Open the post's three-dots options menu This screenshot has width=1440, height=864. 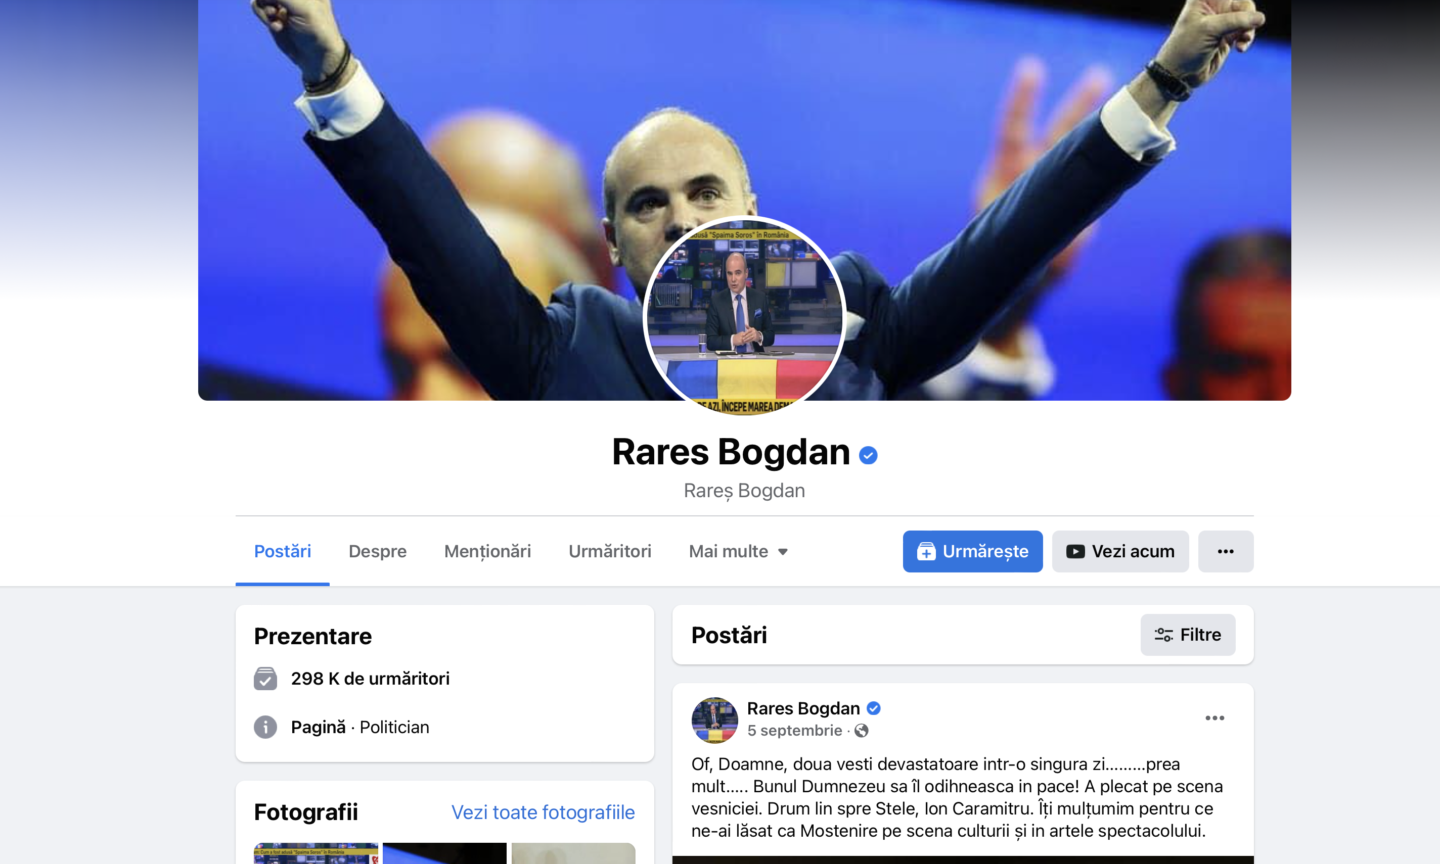pos(1214,718)
